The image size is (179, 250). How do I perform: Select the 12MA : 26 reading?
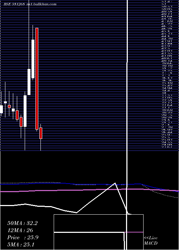pyautogui.click(x=20, y=230)
